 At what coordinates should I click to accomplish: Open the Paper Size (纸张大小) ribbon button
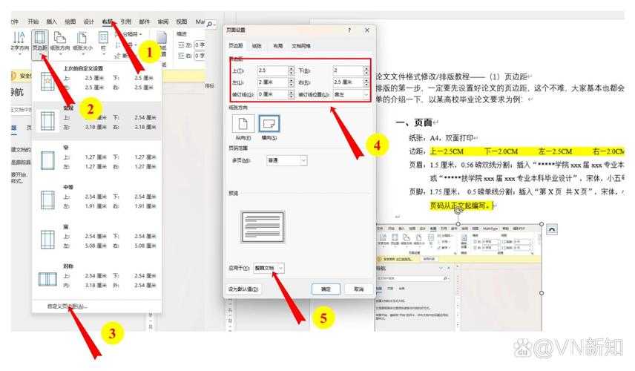pos(82,42)
